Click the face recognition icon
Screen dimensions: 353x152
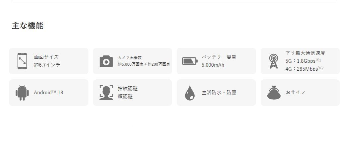click(x=106, y=93)
